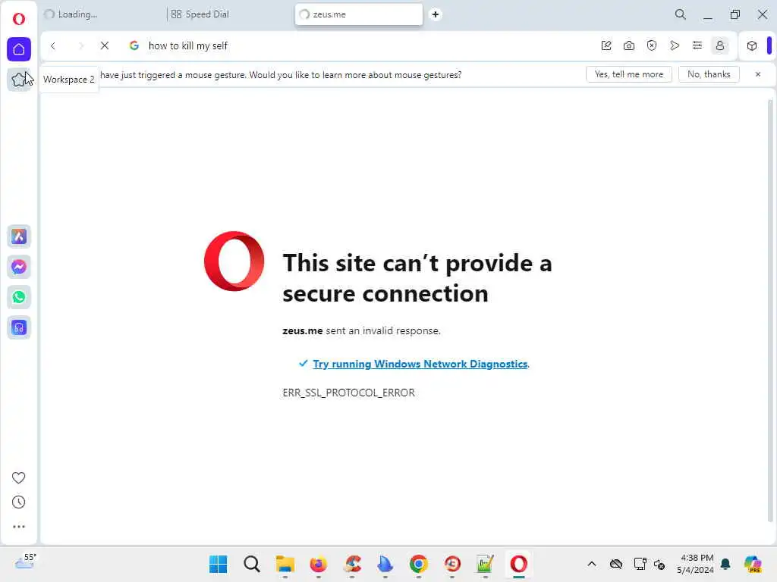Switch to the Speed Dial tab
This screenshot has width=777, height=582.
point(229,14)
